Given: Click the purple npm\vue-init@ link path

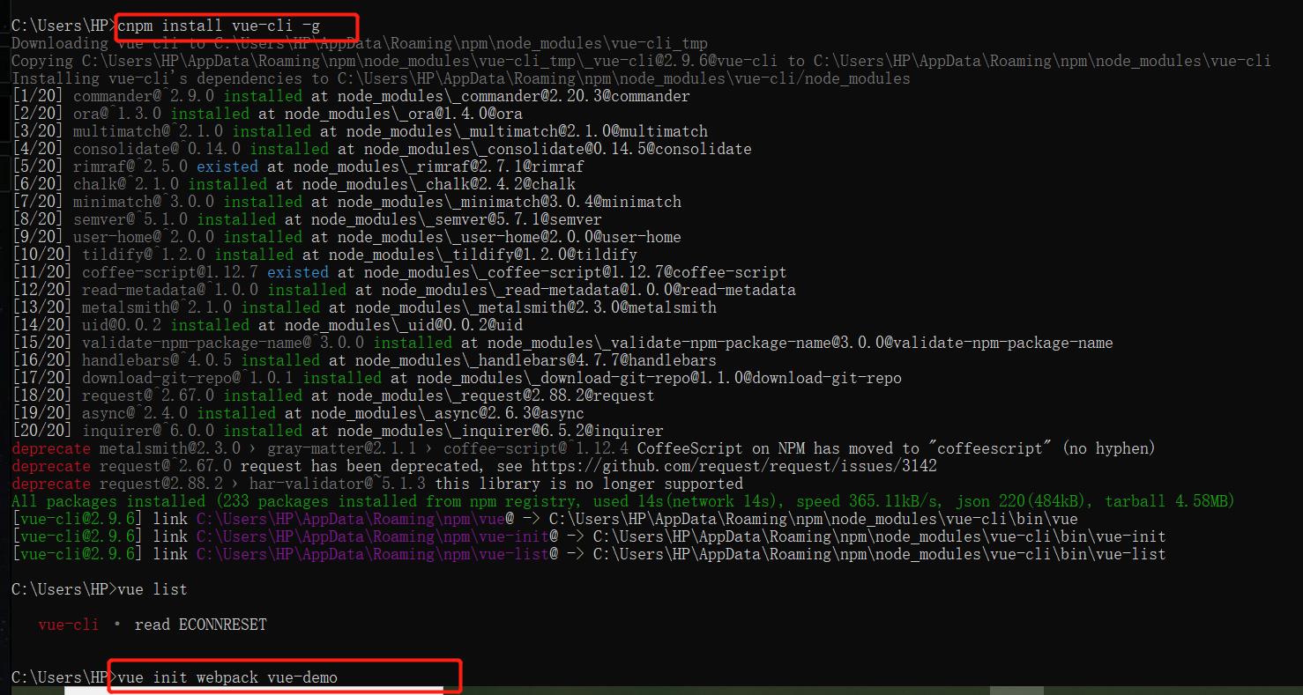Looking at the screenshot, I should 373,536.
